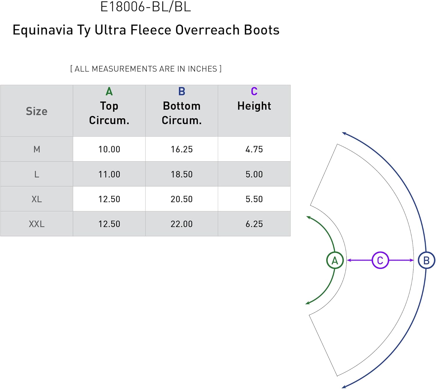Viewport: 436px width, 389px height.
Task: Click the purple circled C marker in diagram
Action: (x=380, y=260)
